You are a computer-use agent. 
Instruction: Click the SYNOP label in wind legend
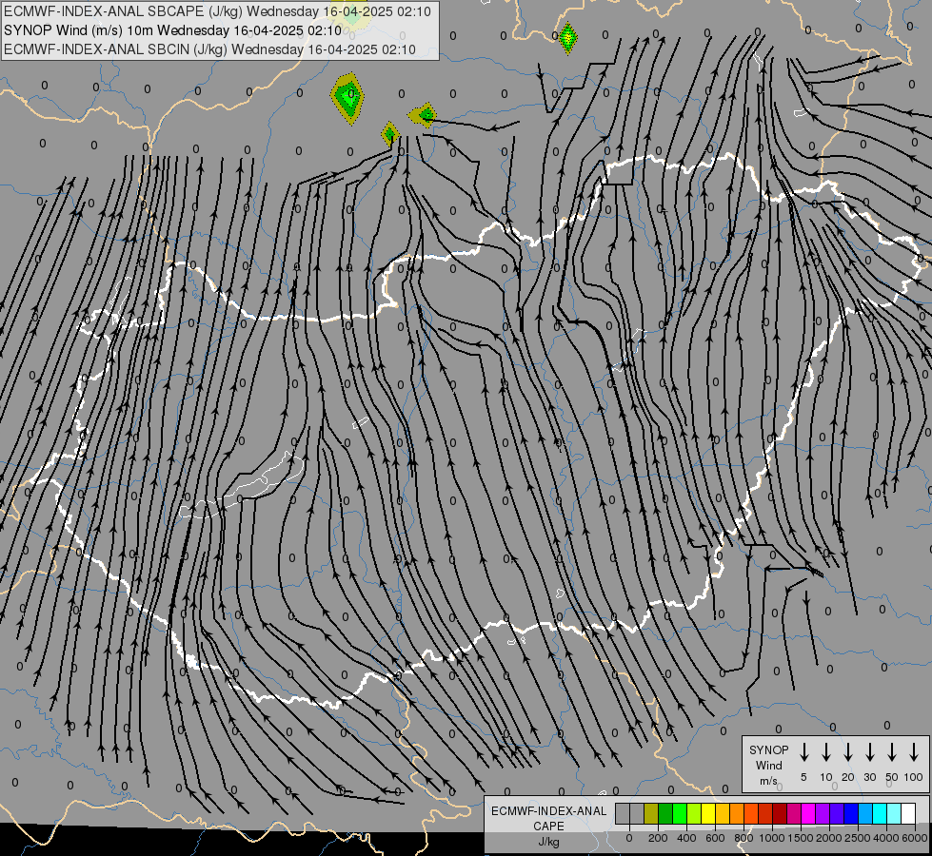pyautogui.click(x=768, y=750)
